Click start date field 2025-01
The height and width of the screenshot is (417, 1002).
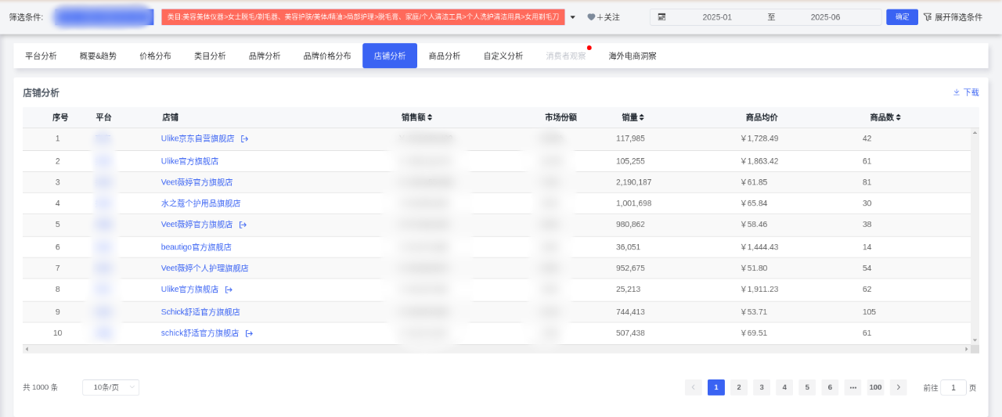click(x=717, y=17)
